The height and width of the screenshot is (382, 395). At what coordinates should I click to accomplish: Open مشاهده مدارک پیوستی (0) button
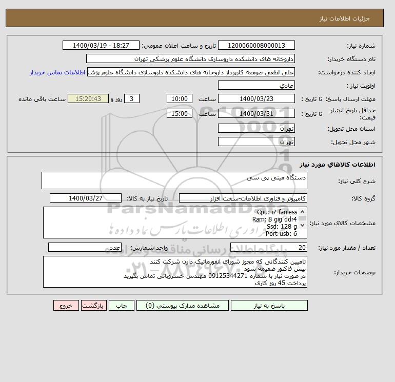pos(183,306)
